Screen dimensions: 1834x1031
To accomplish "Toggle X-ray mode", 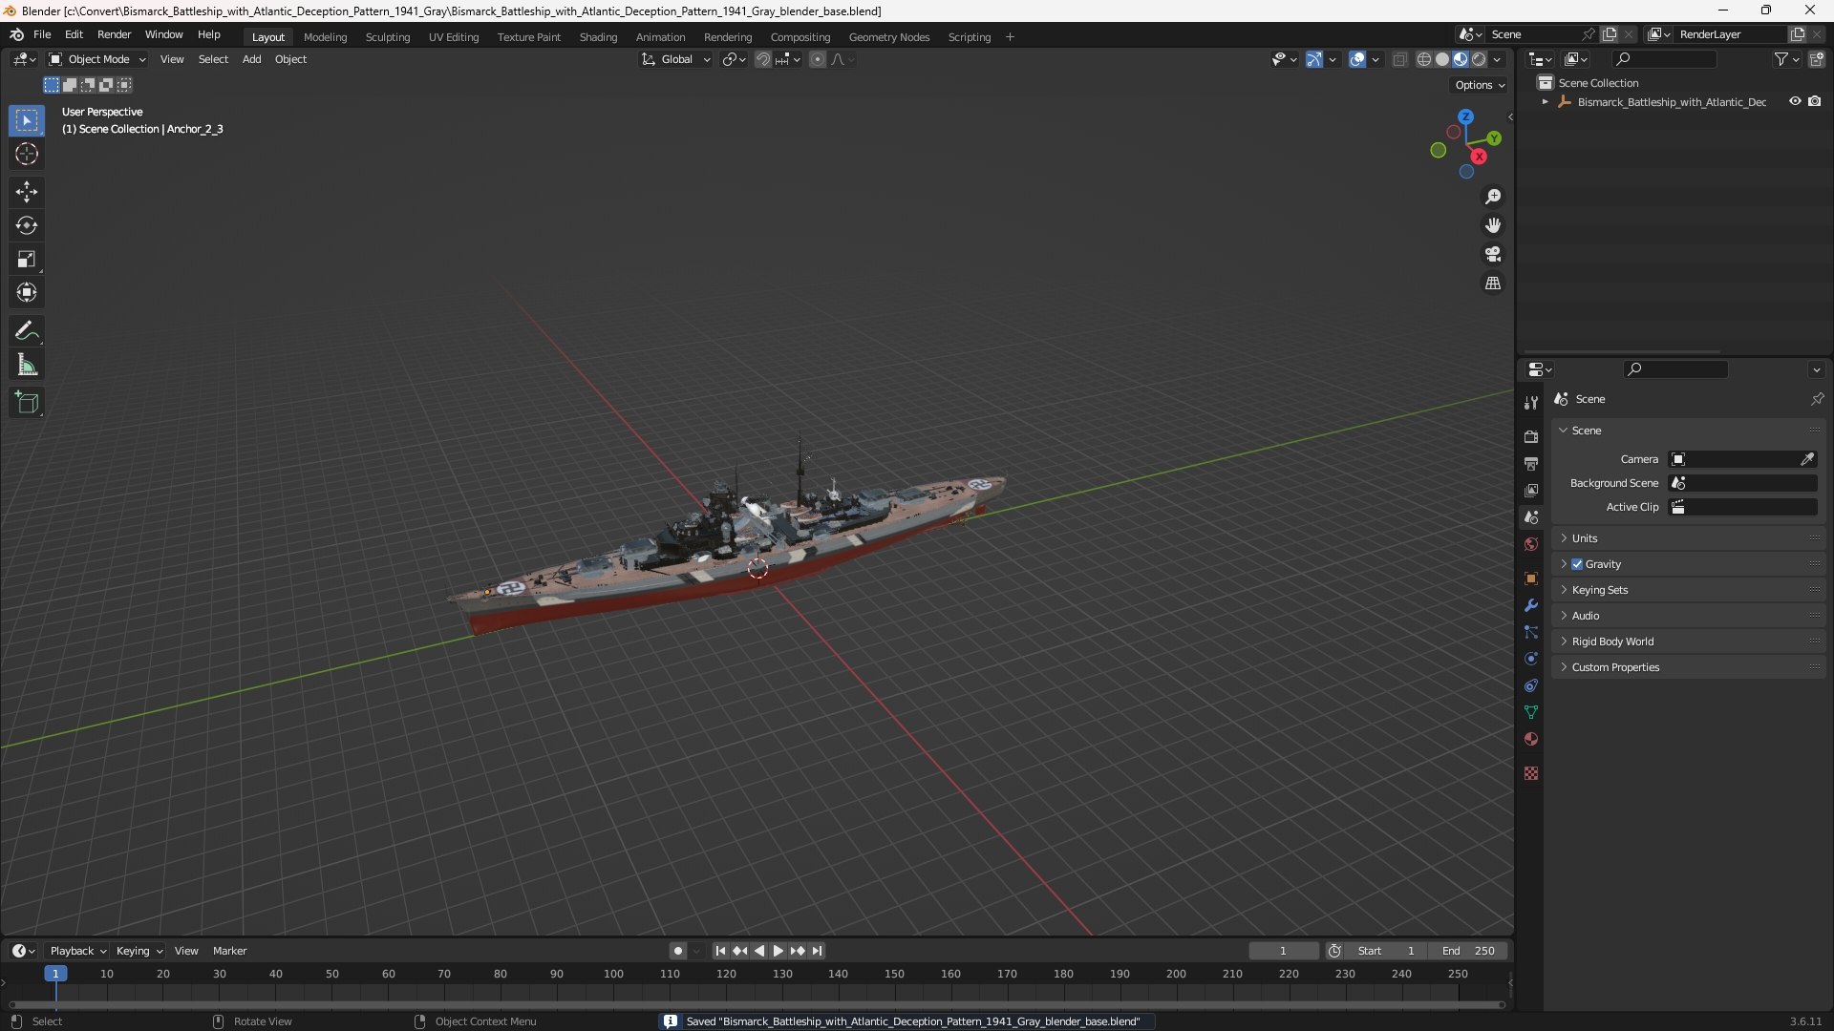I will pyautogui.click(x=1399, y=59).
